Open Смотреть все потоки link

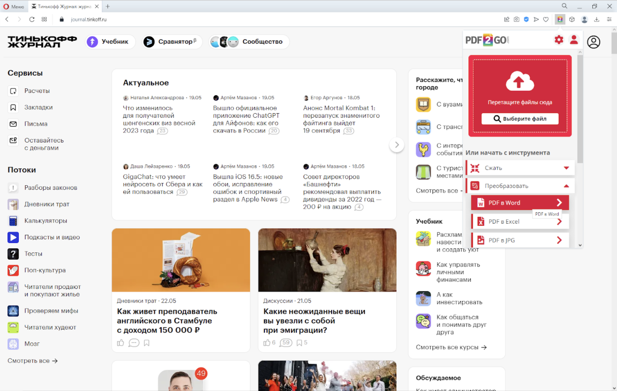(x=33, y=361)
